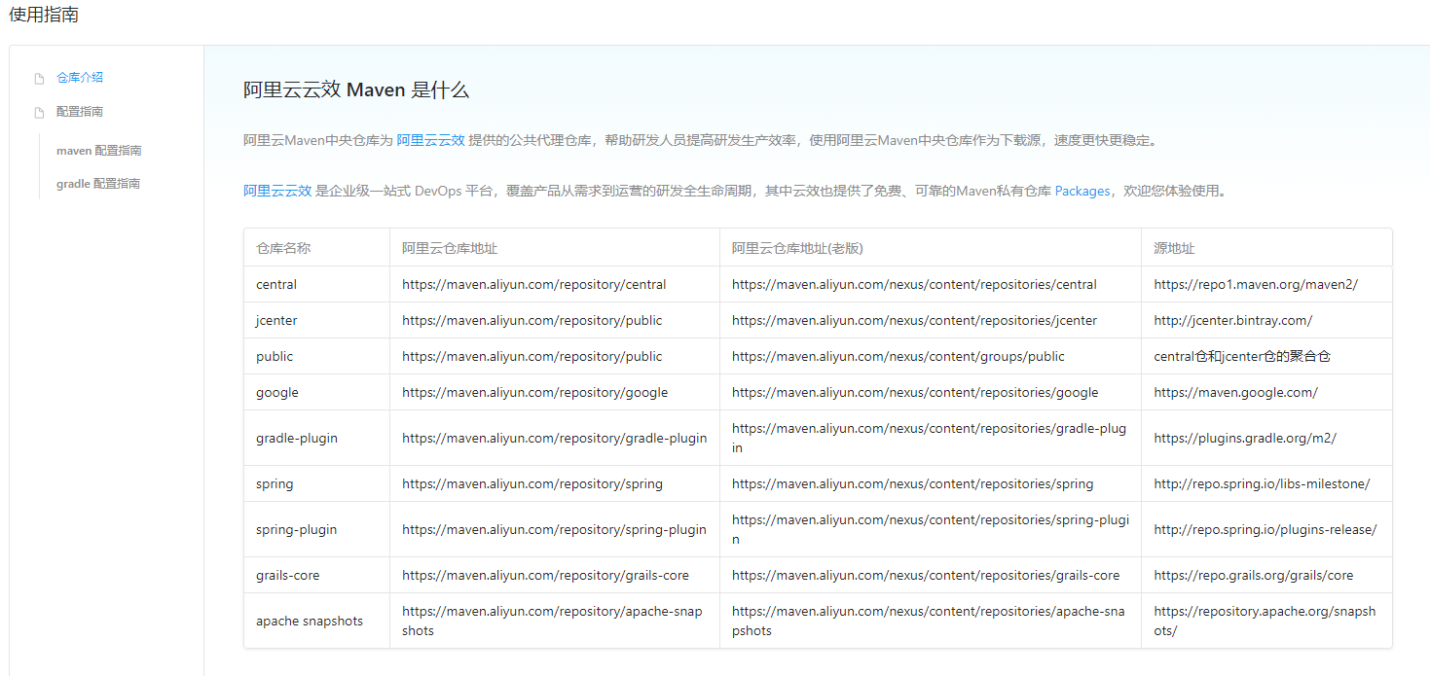The height and width of the screenshot is (676, 1430).
Task: Click old URL nexus/content/repositories/jcenter
Action: (x=915, y=321)
